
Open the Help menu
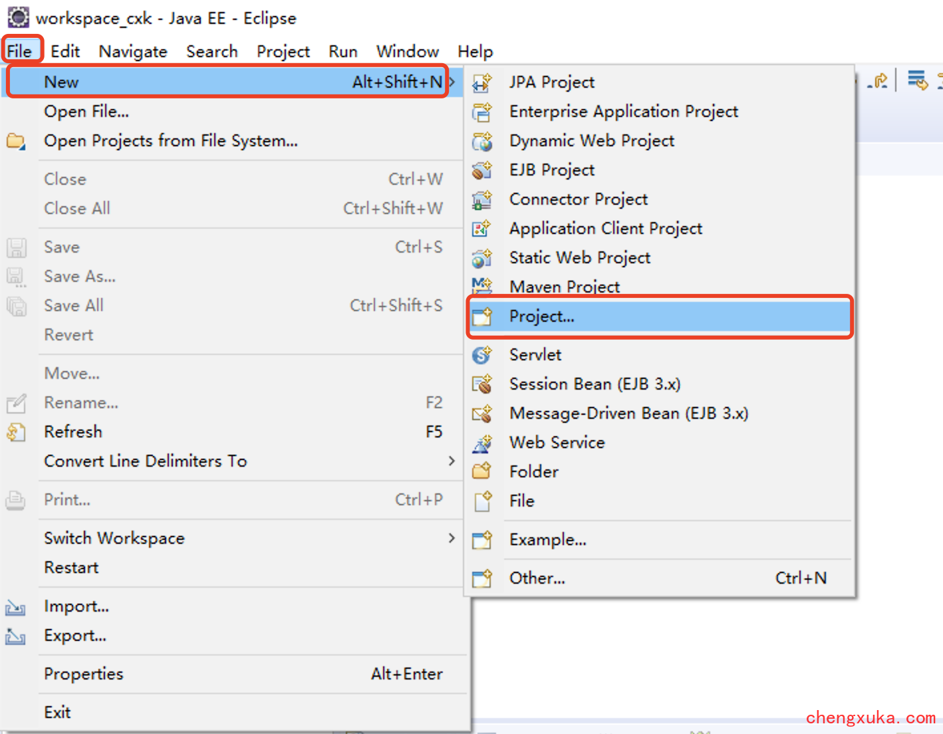[475, 51]
